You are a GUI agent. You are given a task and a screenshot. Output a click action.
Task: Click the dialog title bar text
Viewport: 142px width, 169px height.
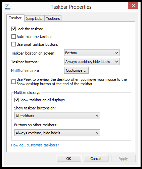pos(71,7)
